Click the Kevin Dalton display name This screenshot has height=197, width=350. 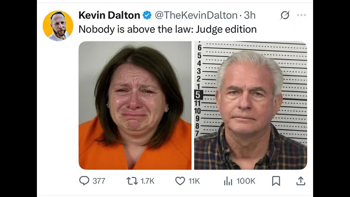(109, 15)
